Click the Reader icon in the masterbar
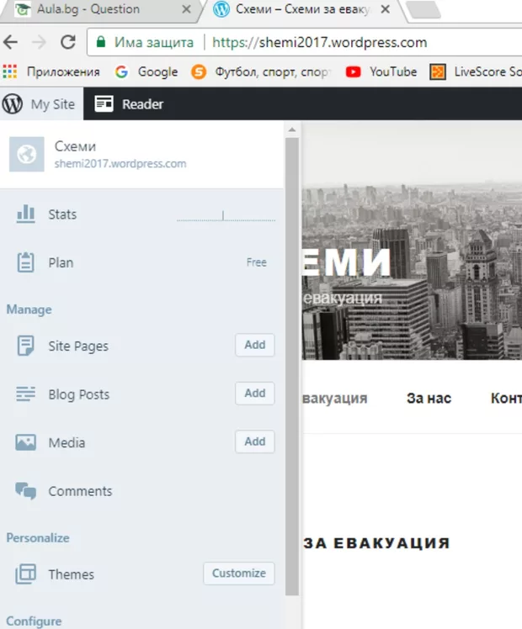The image size is (522, 629). click(104, 104)
